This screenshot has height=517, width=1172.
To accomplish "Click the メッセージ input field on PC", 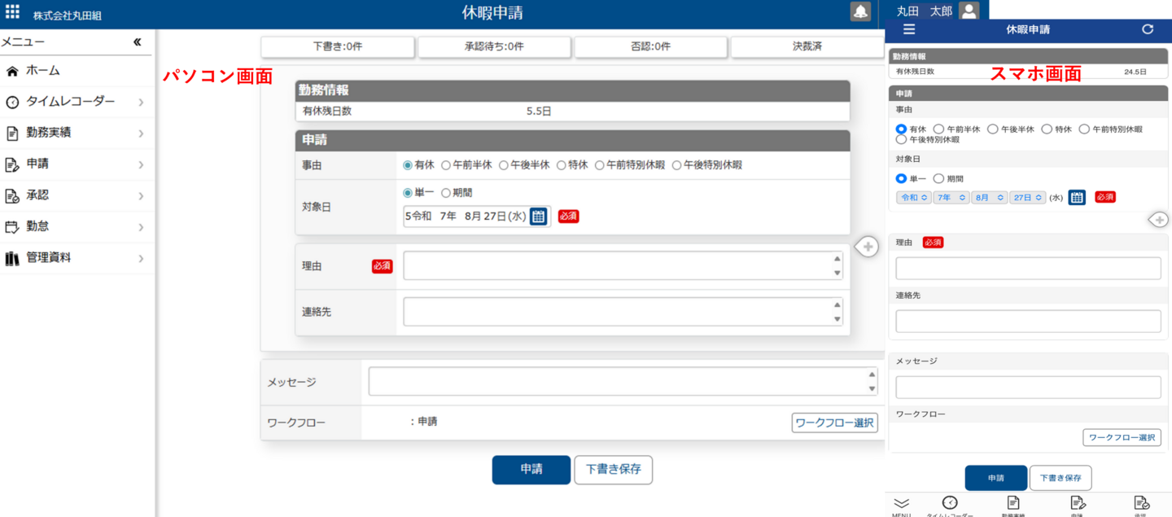I will (619, 381).
